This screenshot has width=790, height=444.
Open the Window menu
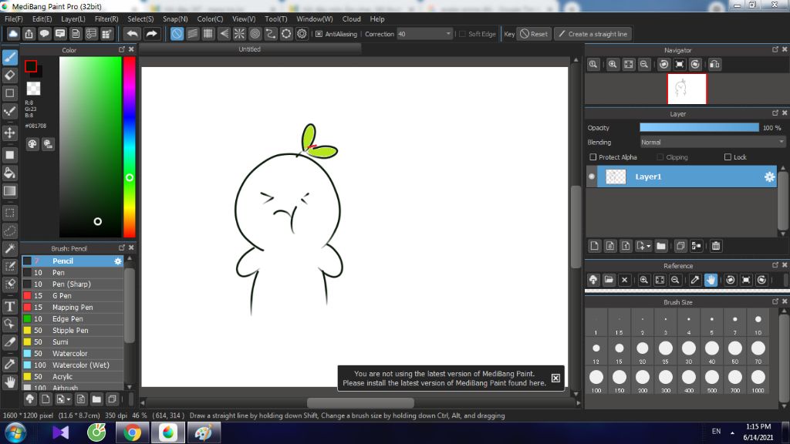pyautogui.click(x=315, y=18)
